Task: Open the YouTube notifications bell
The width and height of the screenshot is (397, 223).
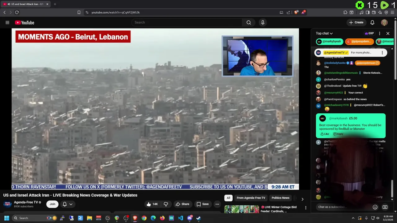Action: pos(372,22)
